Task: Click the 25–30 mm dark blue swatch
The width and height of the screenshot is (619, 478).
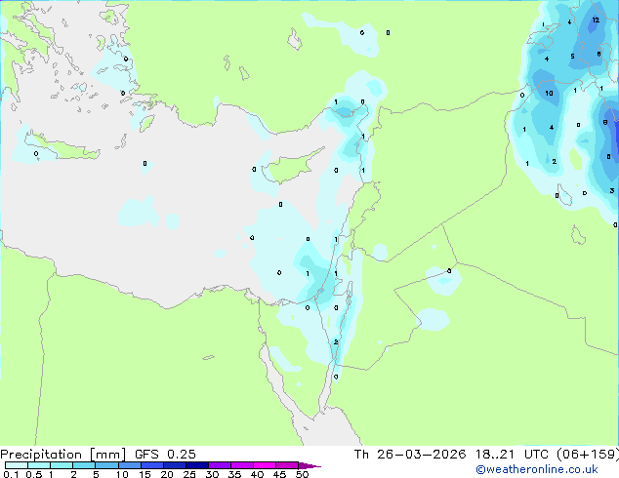Action: (x=197, y=465)
